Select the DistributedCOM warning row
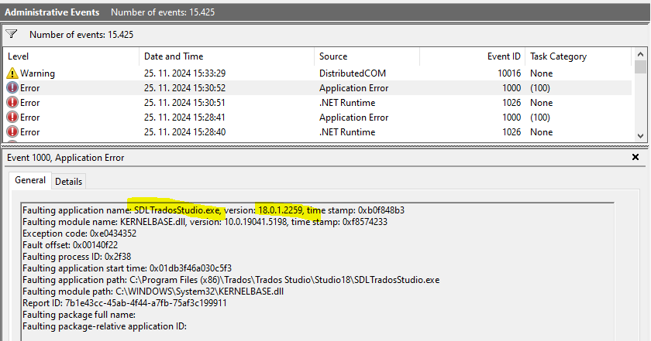Viewport: 651px width, 341px height. pyautogui.click(x=318, y=73)
